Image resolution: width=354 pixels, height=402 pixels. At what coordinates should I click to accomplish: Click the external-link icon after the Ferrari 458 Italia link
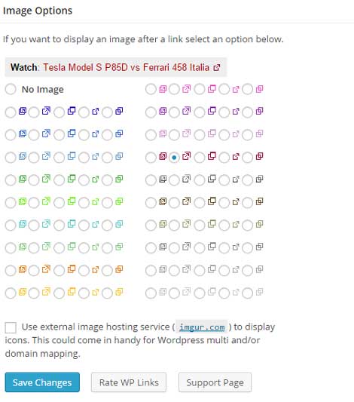point(217,67)
